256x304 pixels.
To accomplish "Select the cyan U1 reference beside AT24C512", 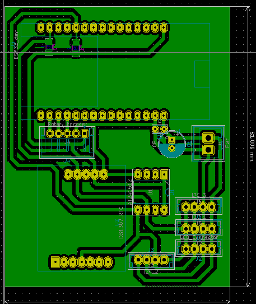I will coord(172,192).
